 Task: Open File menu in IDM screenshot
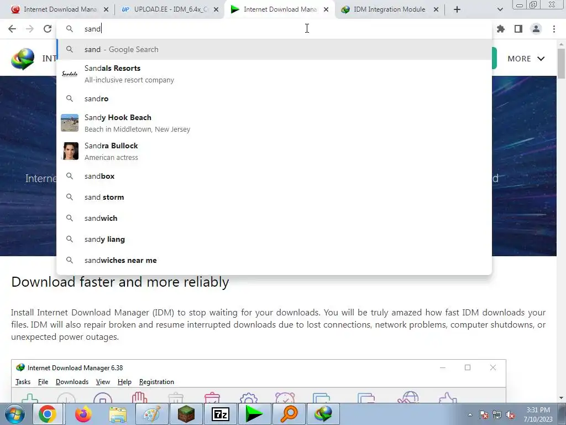click(x=43, y=382)
